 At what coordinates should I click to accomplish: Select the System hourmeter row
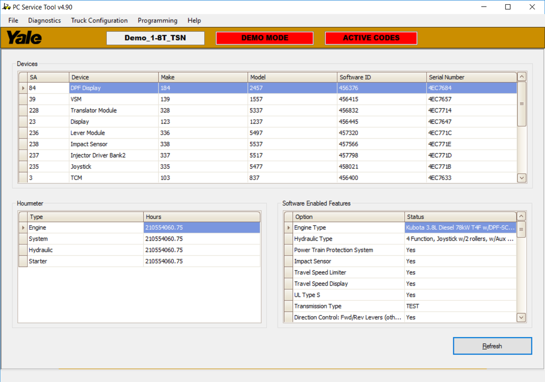139,239
